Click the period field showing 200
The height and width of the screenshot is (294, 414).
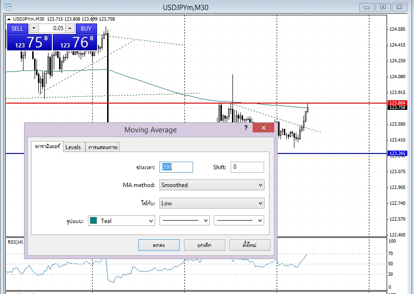pyautogui.click(x=176, y=167)
